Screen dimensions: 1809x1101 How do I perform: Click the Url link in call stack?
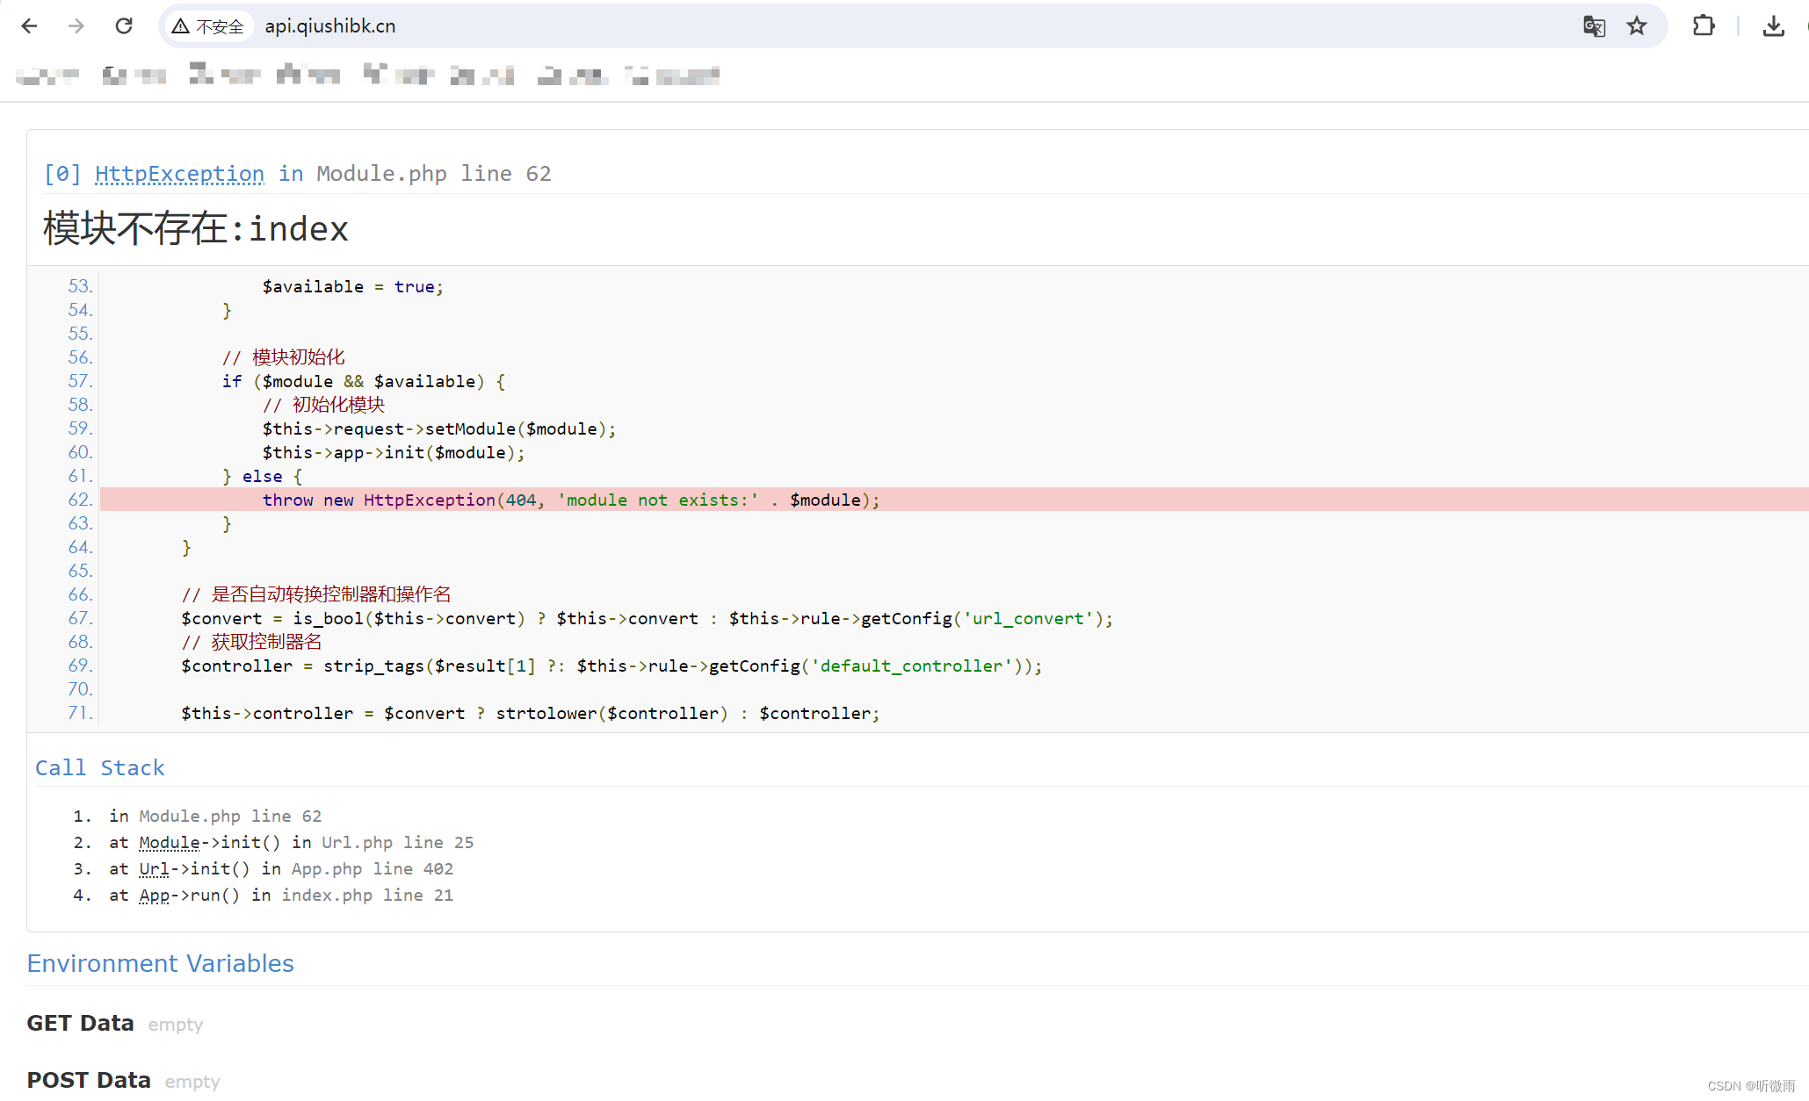click(154, 869)
